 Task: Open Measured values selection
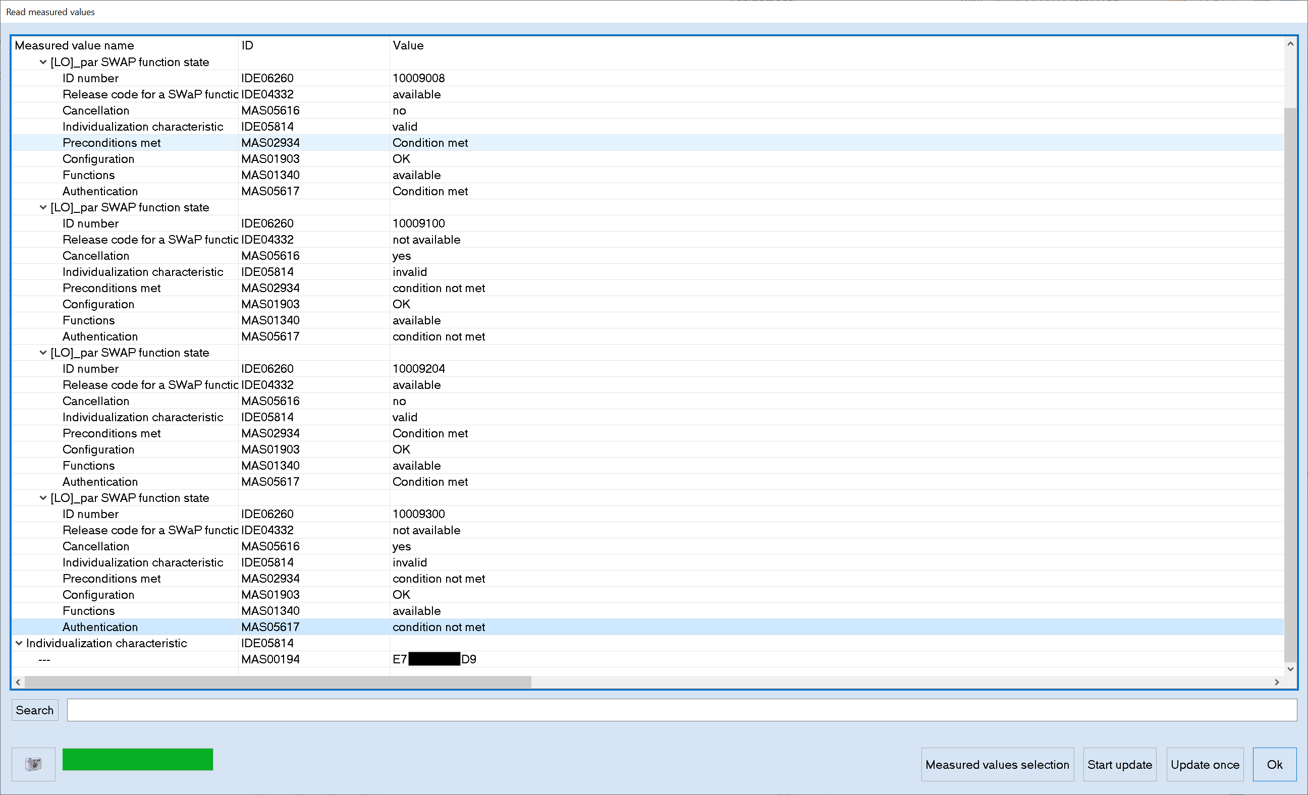pos(997,764)
